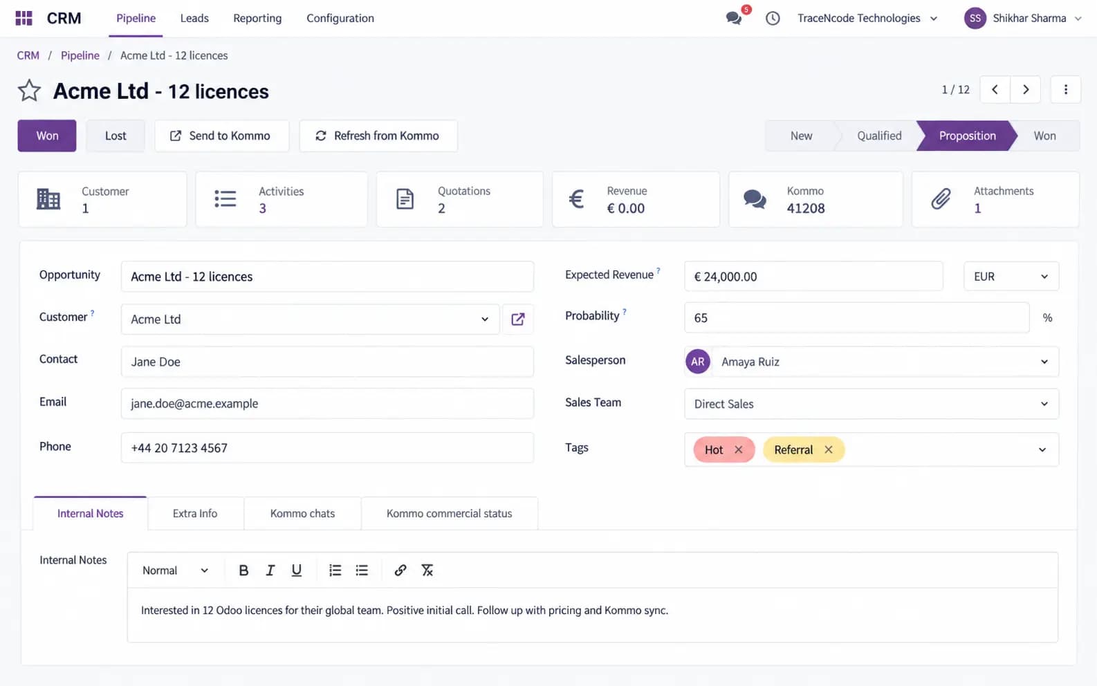Image resolution: width=1097 pixels, height=686 pixels.
Task: Open the Attachments stat card
Action: coord(995,199)
